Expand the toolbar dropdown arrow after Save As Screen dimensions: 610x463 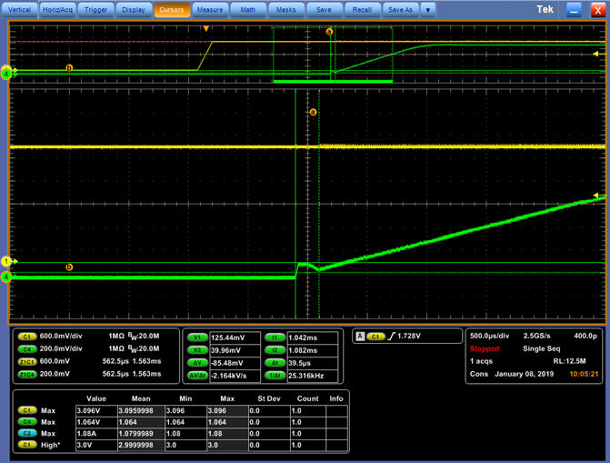click(428, 10)
